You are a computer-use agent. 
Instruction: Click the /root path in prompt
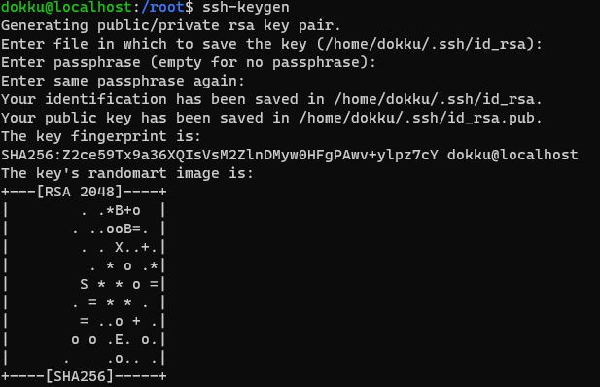[x=163, y=7]
